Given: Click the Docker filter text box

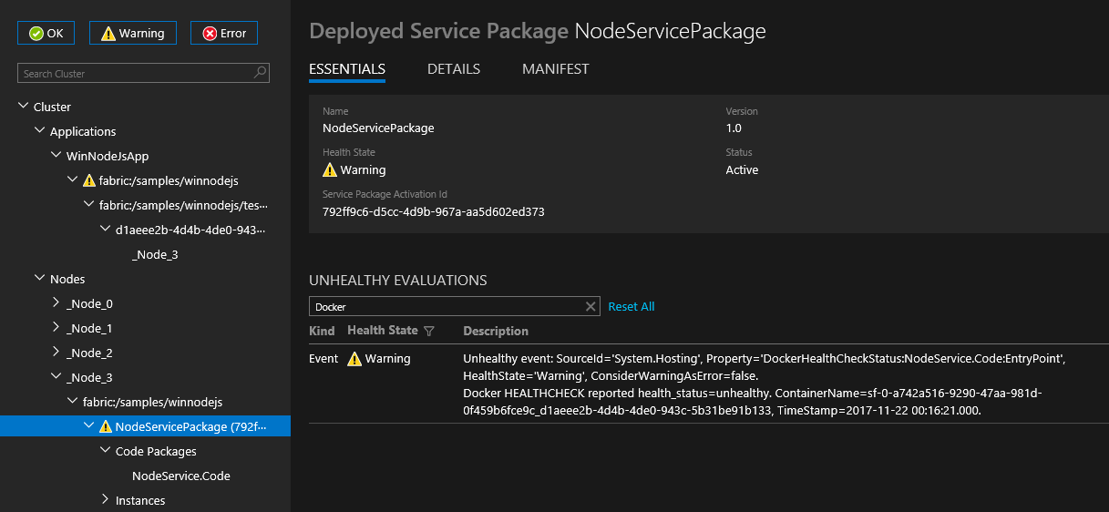Looking at the screenshot, I should (445, 307).
